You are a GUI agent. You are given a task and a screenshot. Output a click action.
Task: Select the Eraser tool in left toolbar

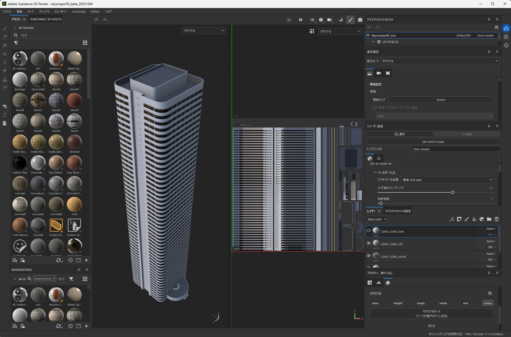(5, 37)
